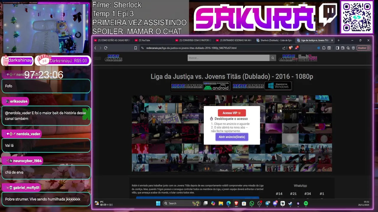
Task: Open WhatsApp from taskbar
Action: click(252, 203)
